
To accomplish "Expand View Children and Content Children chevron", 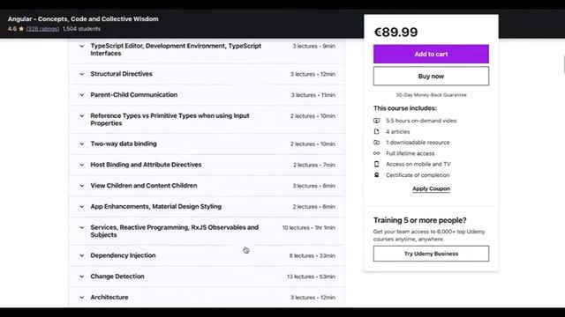I will coord(82,186).
